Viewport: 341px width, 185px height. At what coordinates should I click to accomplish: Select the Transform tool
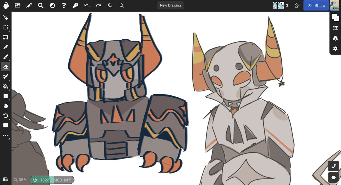click(6, 37)
